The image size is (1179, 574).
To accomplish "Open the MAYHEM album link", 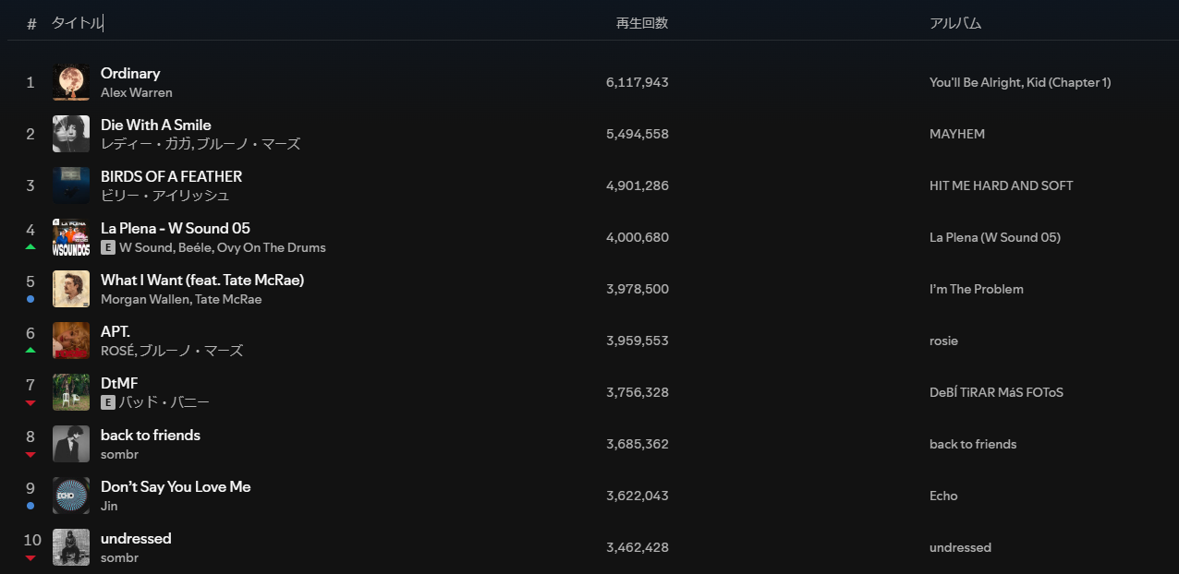I will (957, 134).
